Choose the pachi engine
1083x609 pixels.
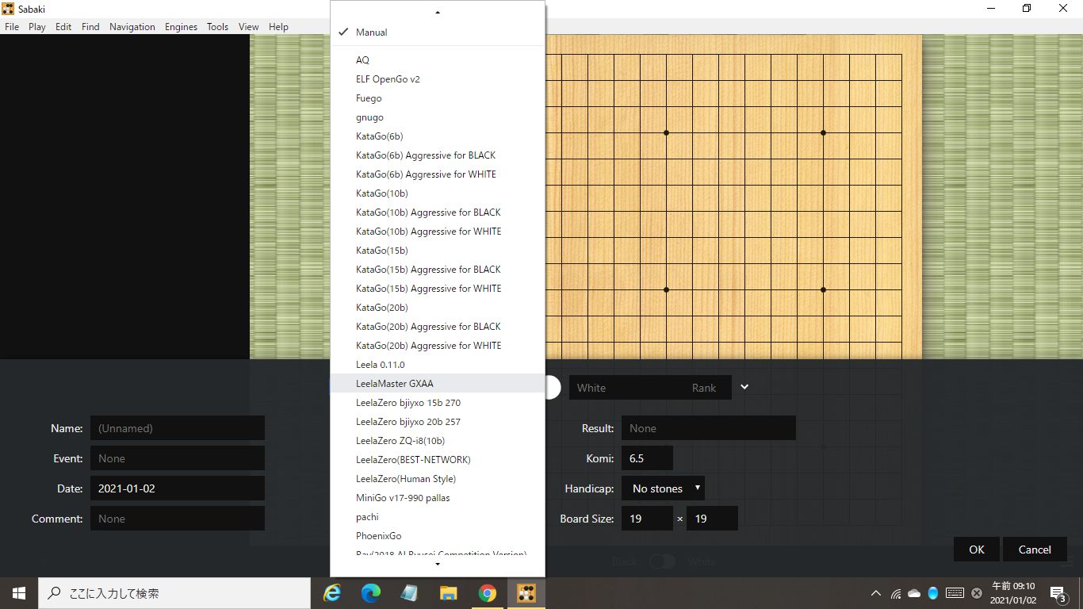tap(438, 517)
